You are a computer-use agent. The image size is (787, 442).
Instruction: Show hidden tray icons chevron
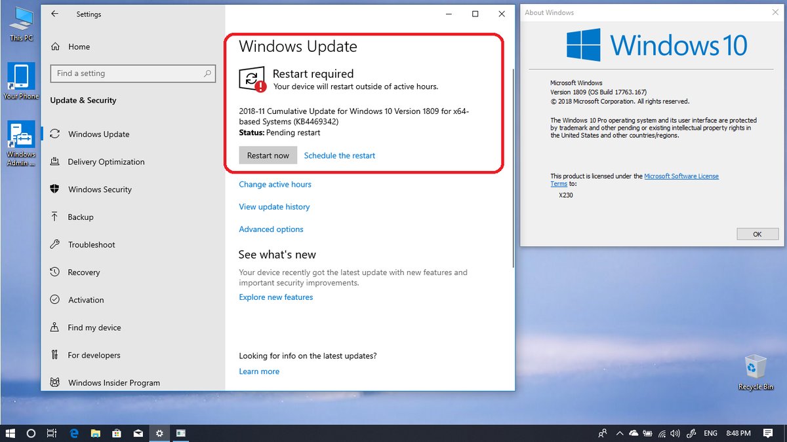(x=620, y=433)
